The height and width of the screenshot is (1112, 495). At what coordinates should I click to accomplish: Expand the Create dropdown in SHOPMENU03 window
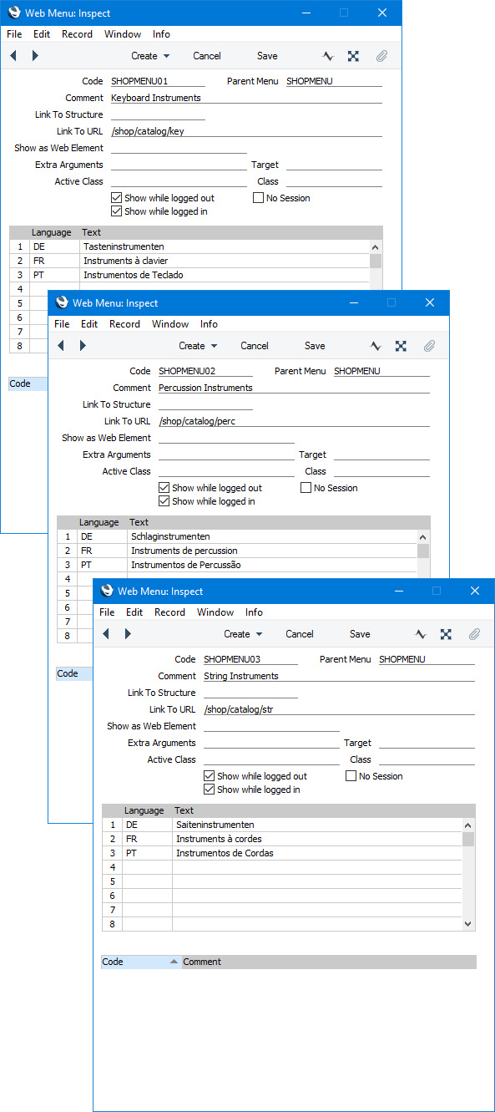point(243,634)
